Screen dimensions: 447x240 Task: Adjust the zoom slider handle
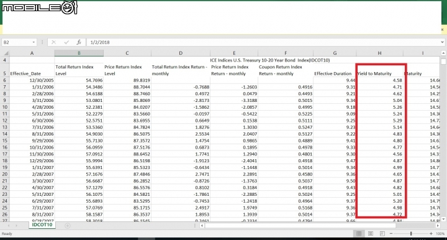(411, 234)
